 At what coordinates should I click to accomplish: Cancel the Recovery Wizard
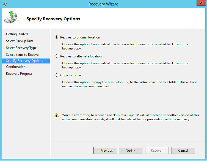pyautogui.click(x=183, y=151)
